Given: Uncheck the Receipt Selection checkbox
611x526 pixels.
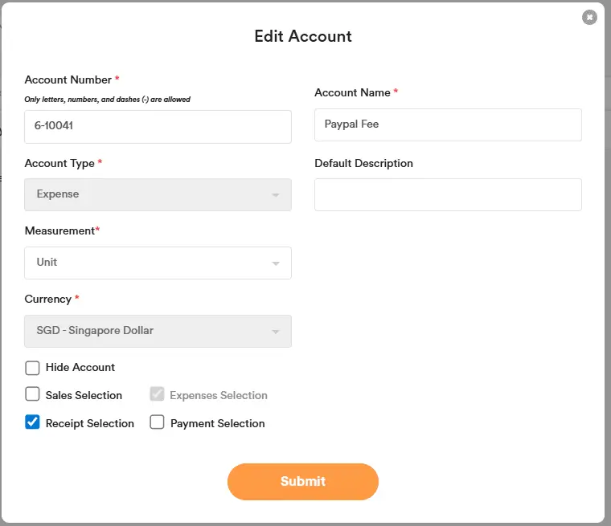Looking at the screenshot, I should 33,422.
